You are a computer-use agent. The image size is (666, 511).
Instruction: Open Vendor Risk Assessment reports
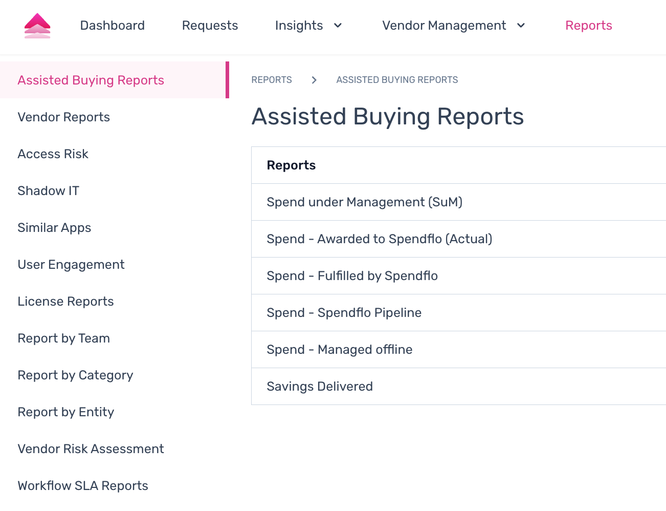pos(115,449)
